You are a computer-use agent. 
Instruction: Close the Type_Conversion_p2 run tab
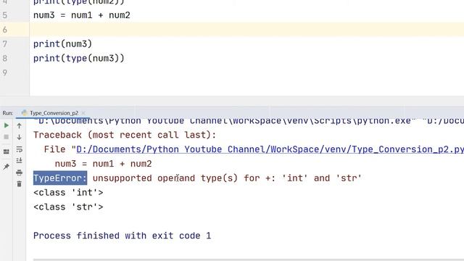[83, 113]
